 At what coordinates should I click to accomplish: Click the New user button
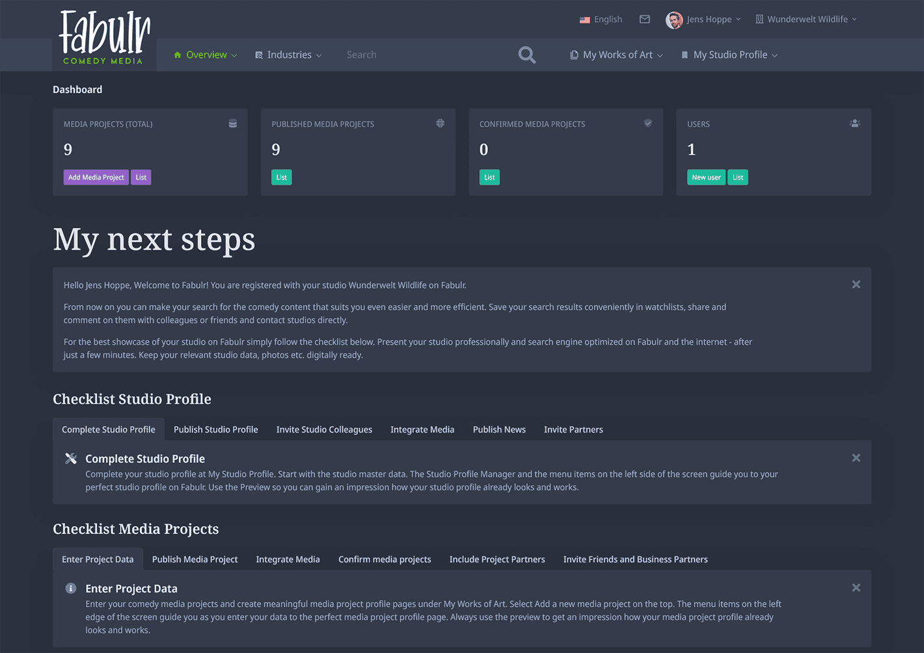click(x=706, y=178)
